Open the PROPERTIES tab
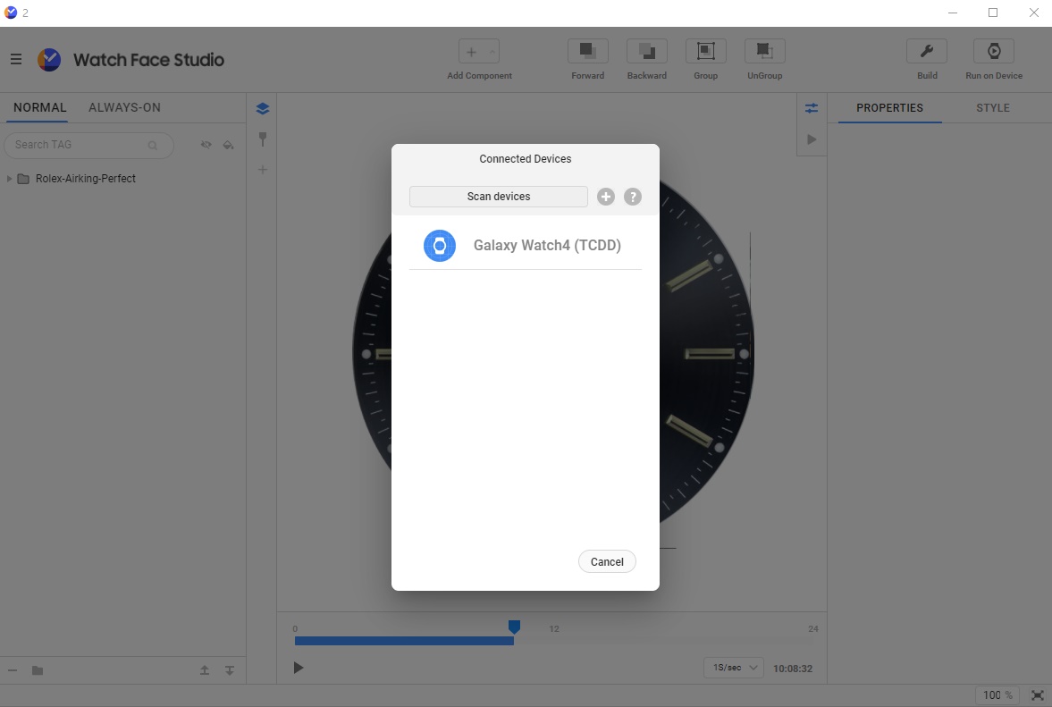Image resolution: width=1052 pixels, height=707 pixels. click(x=889, y=108)
